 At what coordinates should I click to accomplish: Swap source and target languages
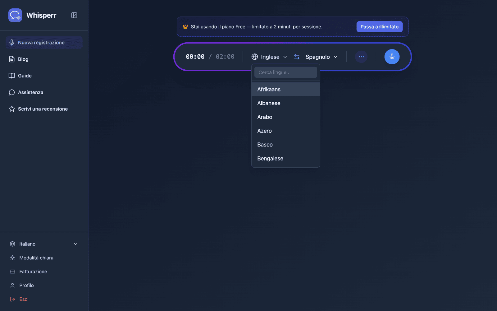[x=297, y=57]
